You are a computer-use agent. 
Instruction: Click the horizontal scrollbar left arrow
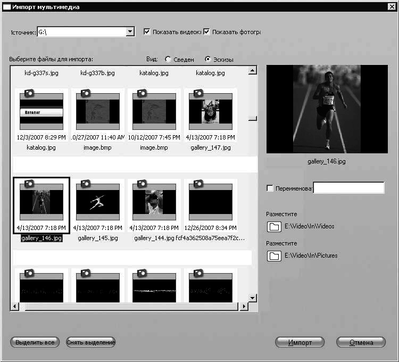tap(15, 306)
